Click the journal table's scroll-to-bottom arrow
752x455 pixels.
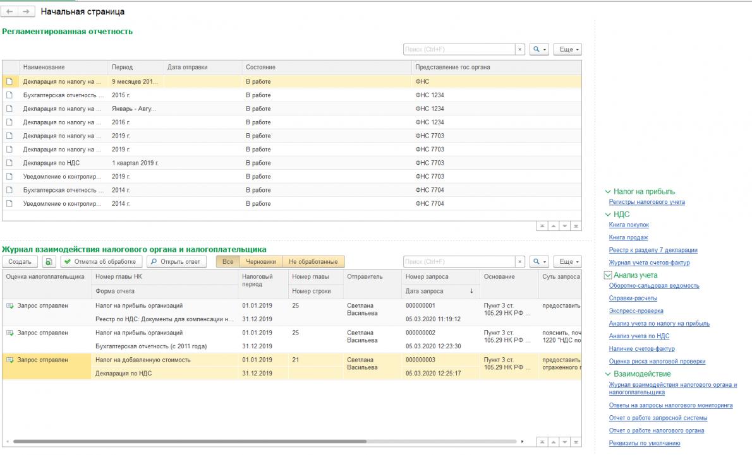coord(576,442)
